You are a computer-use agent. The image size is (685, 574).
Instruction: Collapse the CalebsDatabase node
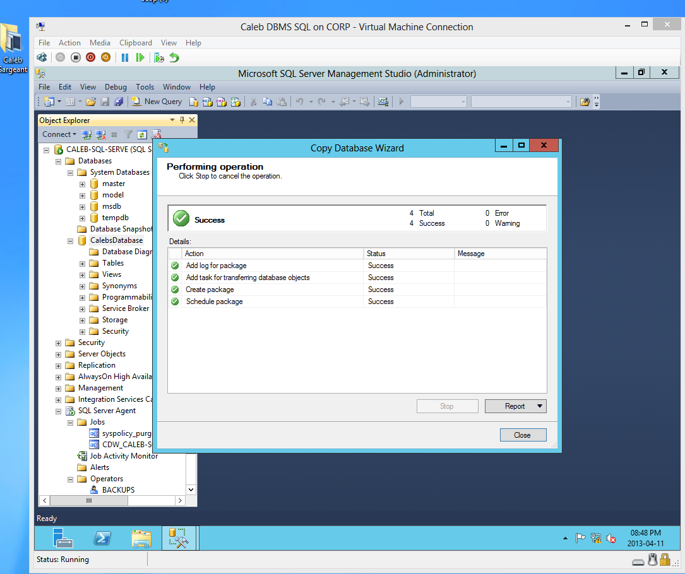pyautogui.click(x=70, y=241)
